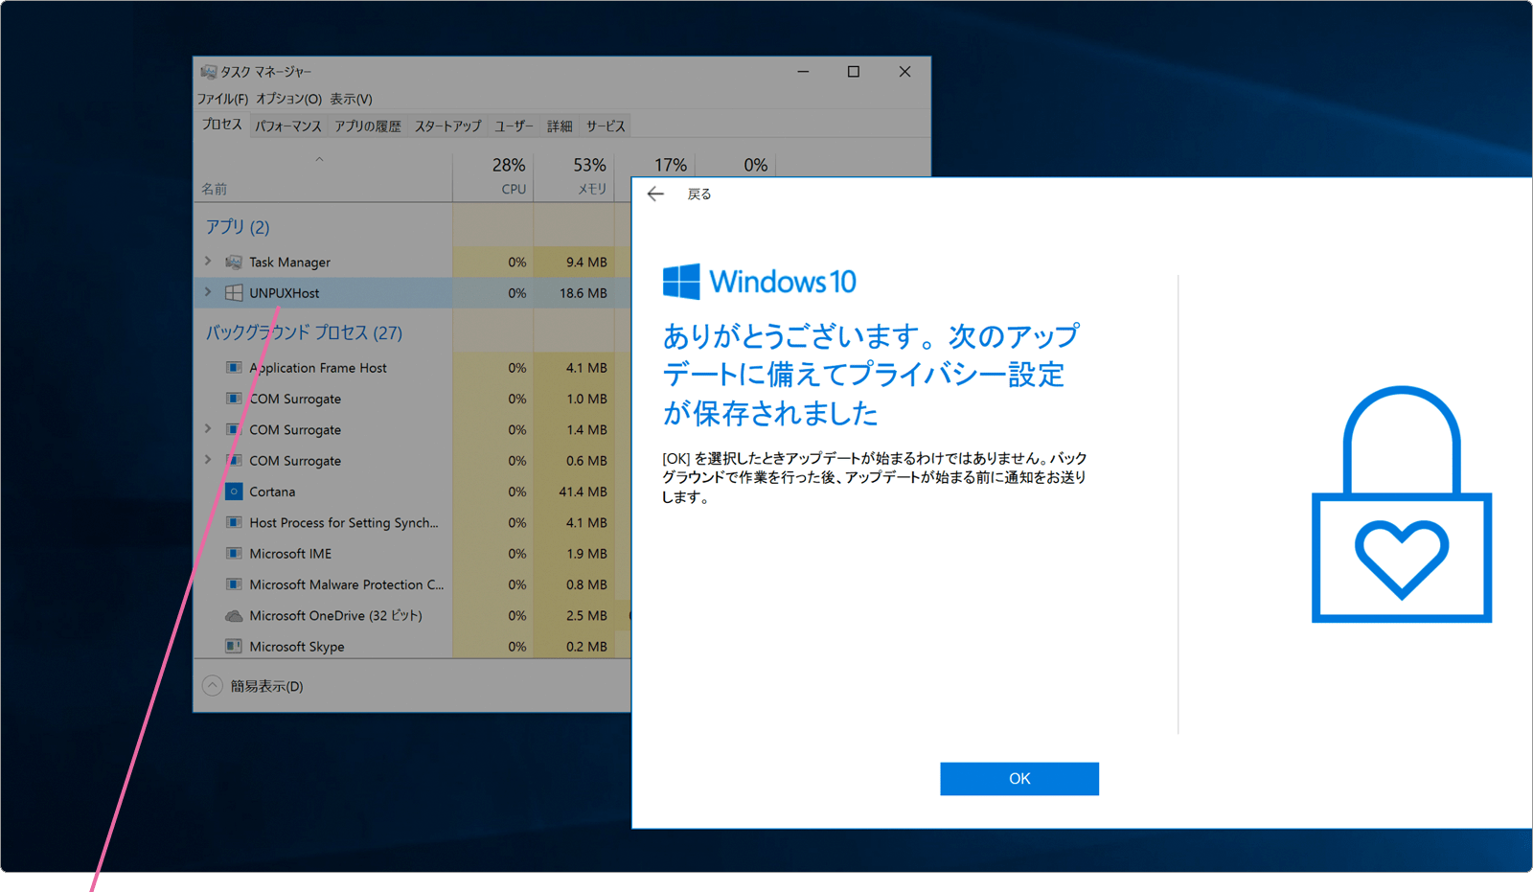Select the Application Frame Host name
The width and height of the screenshot is (1533, 892).
(318, 368)
